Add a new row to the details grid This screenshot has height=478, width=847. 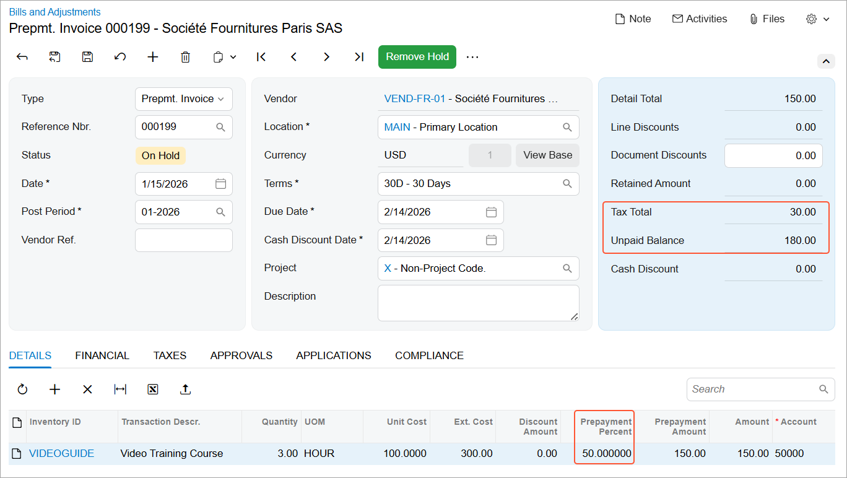pyautogui.click(x=55, y=389)
